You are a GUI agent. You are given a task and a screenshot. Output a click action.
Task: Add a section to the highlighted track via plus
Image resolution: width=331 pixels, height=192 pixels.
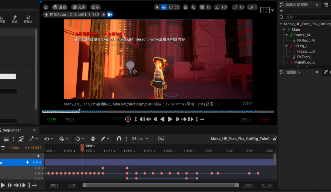[27, 162]
